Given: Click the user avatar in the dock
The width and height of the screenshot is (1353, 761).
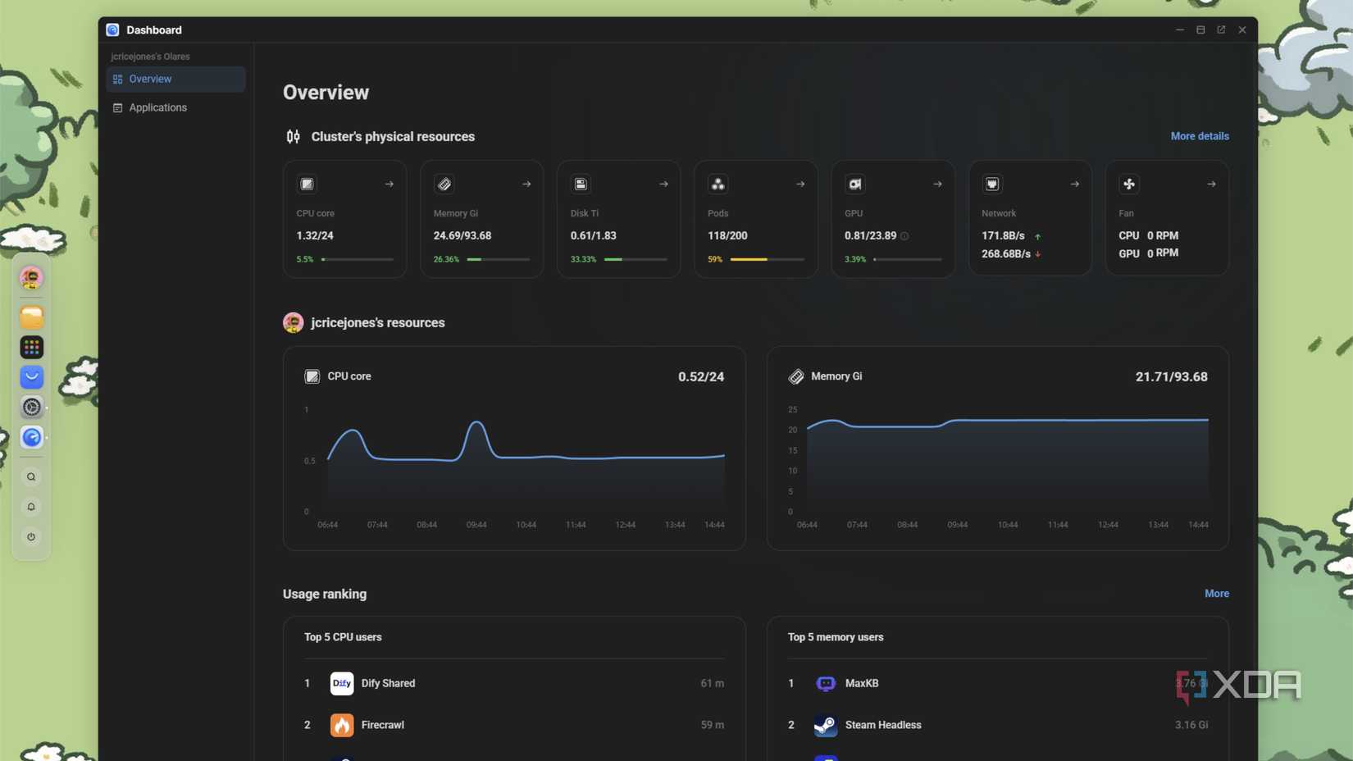Looking at the screenshot, I should 31,278.
